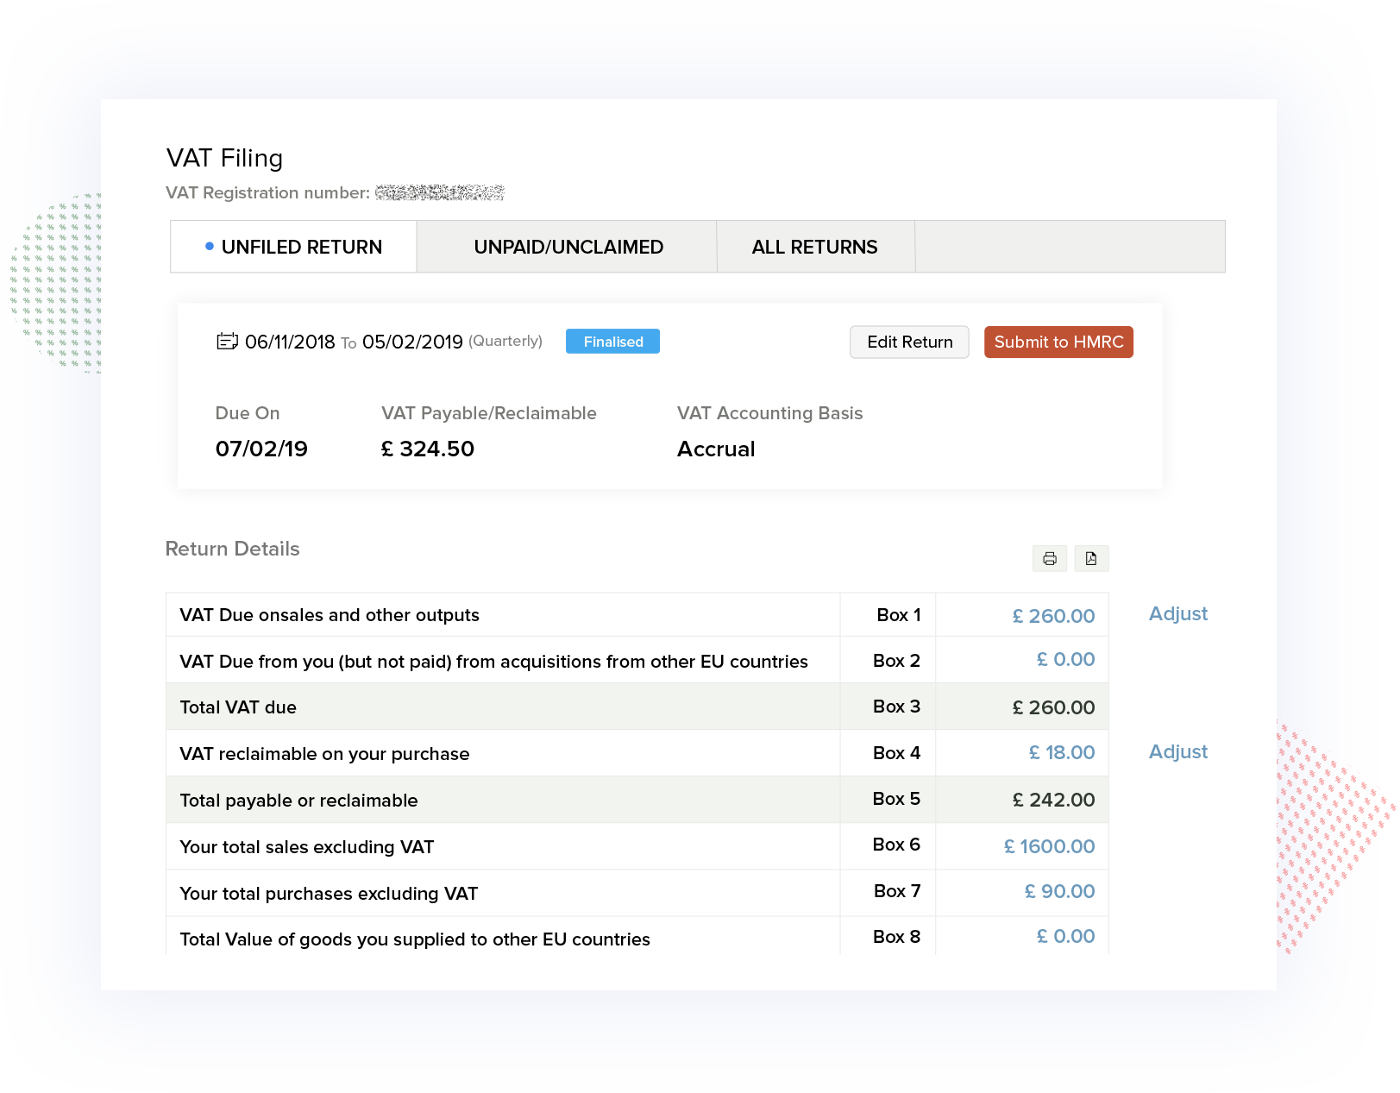Click the Edit Return button
The height and width of the screenshot is (1093, 1400).
tap(909, 342)
